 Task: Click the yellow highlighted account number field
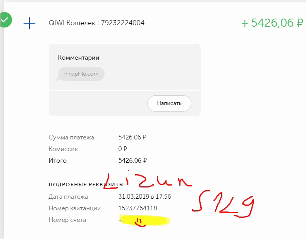144,220
